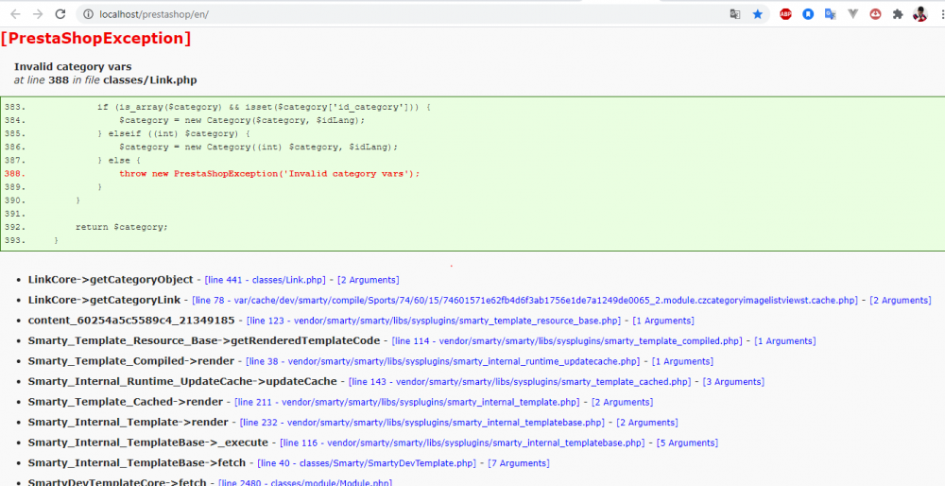
Task: Open link line 211 smarty_internal_template.php
Action: (x=406, y=402)
